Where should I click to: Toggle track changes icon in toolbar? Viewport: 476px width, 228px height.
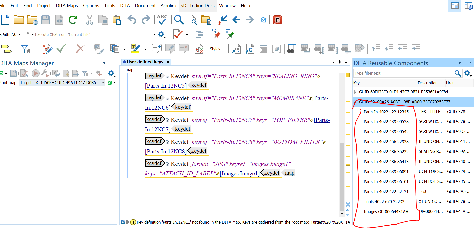coord(47,49)
